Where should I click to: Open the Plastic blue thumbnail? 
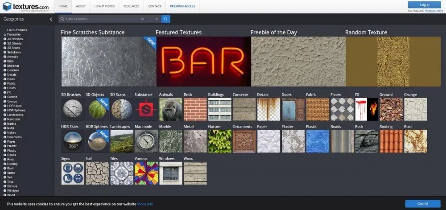tap(318, 141)
